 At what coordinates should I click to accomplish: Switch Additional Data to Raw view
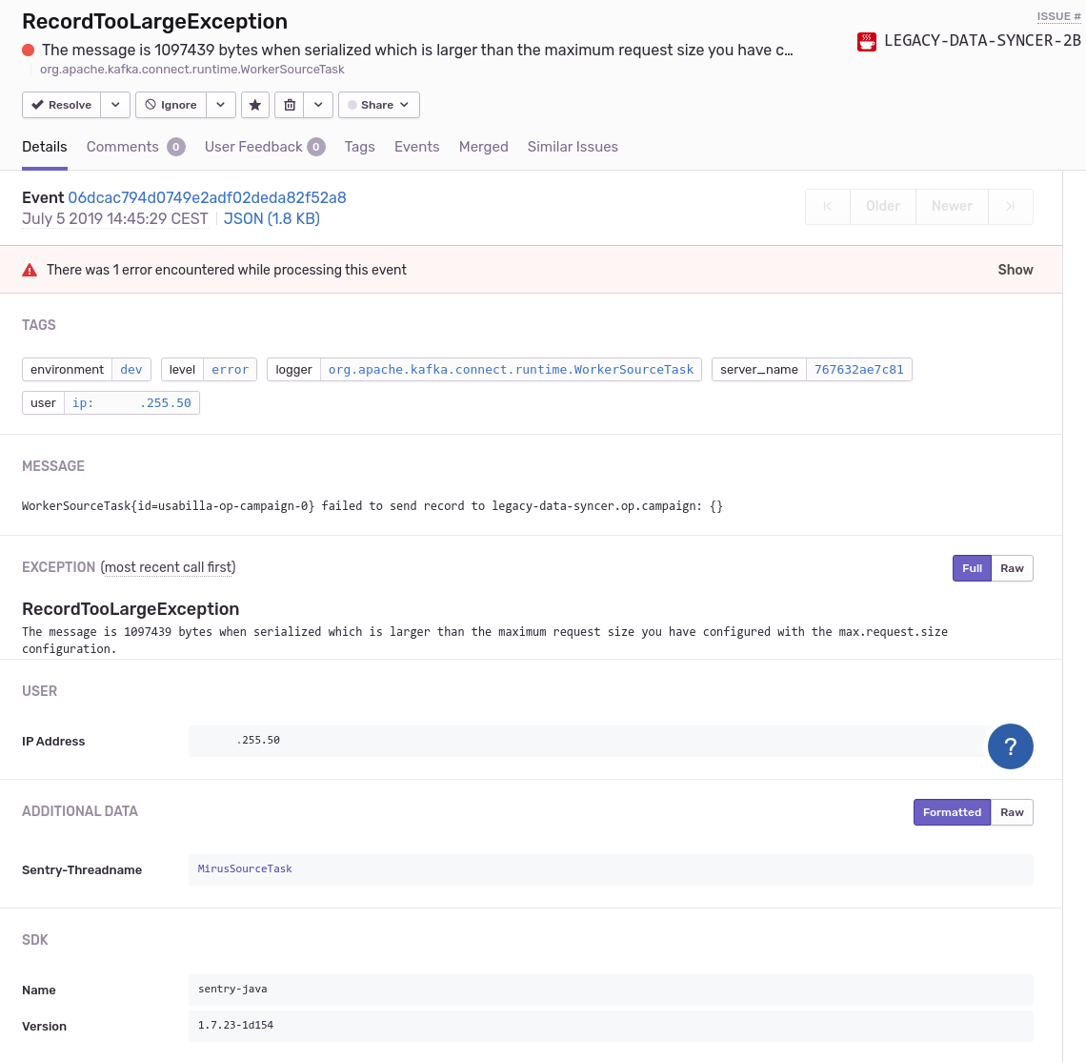click(1012, 812)
